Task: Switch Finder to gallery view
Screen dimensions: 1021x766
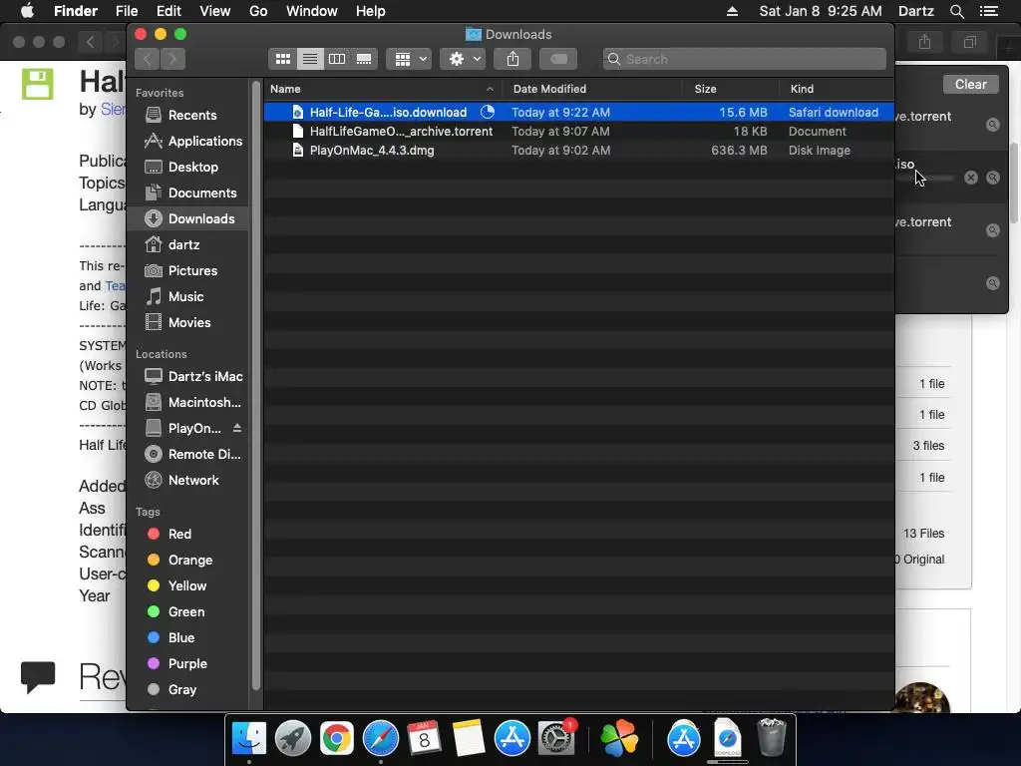Action: click(x=364, y=59)
